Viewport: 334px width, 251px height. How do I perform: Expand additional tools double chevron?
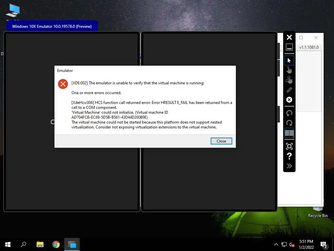click(289, 166)
